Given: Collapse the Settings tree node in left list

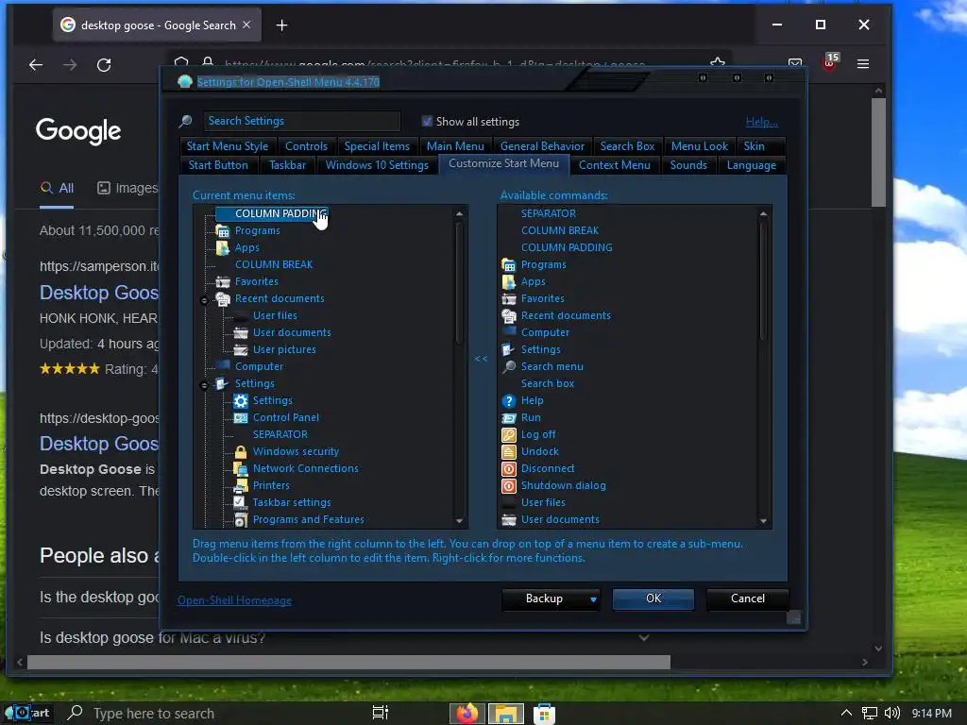Looking at the screenshot, I should 204,385.
